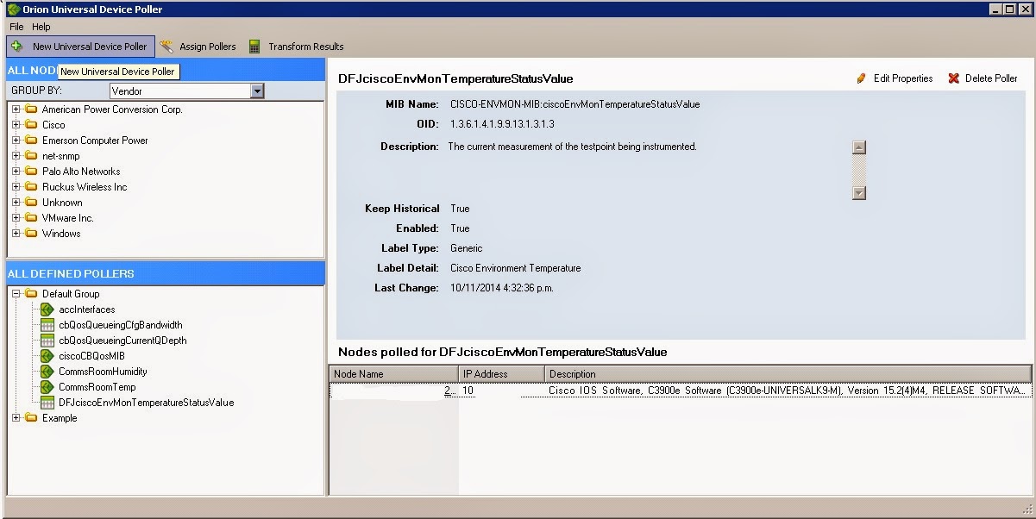Click the Node Name column header
This screenshot has height=519, width=1036.
coord(393,374)
